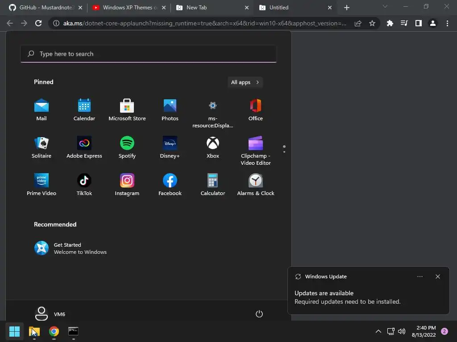
Task: Launch the Office app
Action: coord(256,110)
